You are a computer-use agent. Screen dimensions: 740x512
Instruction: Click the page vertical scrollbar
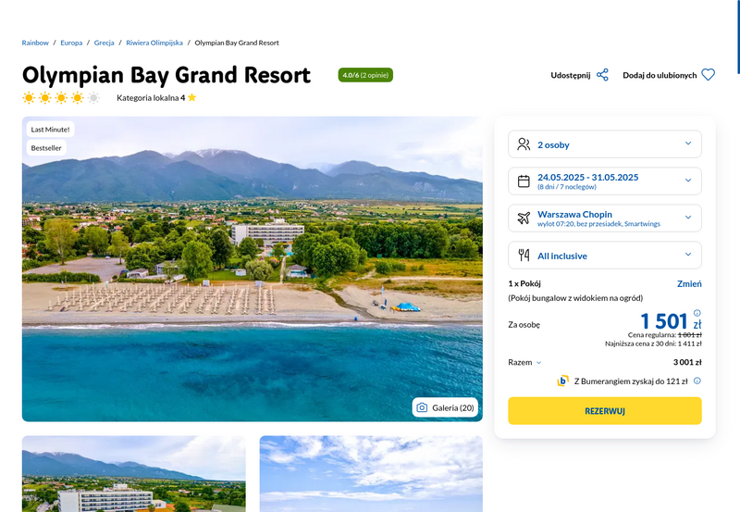click(738, 37)
